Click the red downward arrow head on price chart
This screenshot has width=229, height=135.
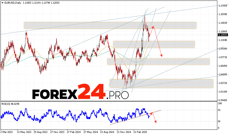[162, 56]
